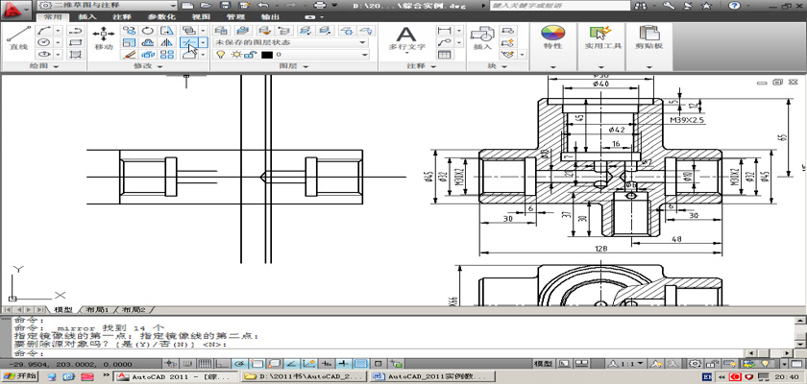Click the Open folder icon in quick access
This screenshot has width=807, height=384.
206,6
